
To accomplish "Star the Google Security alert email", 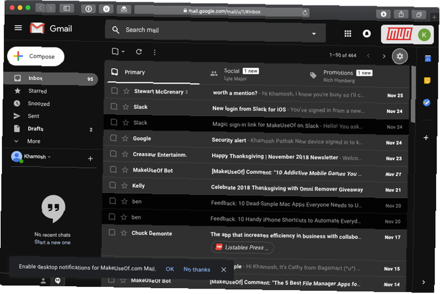I will [125, 138].
